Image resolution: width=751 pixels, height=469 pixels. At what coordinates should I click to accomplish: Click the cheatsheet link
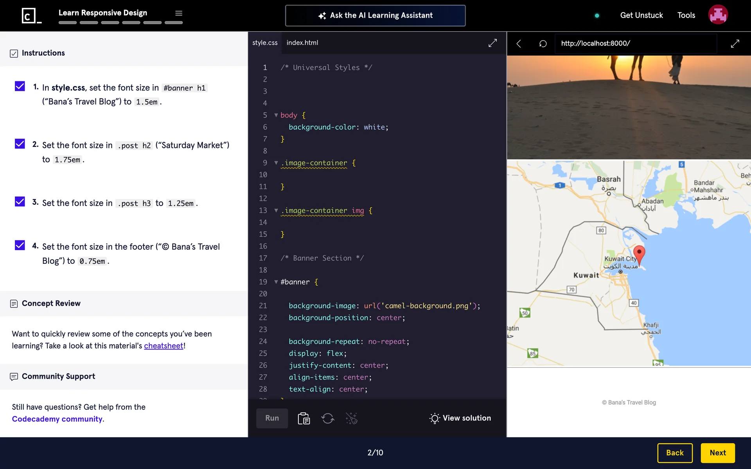(x=163, y=346)
